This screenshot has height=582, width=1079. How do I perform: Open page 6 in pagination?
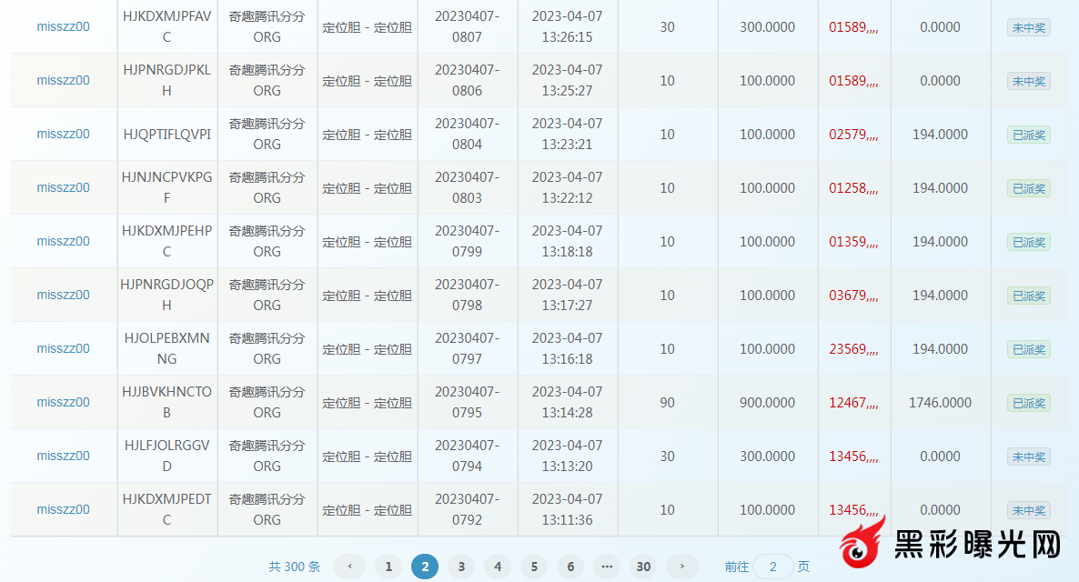(x=570, y=567)
